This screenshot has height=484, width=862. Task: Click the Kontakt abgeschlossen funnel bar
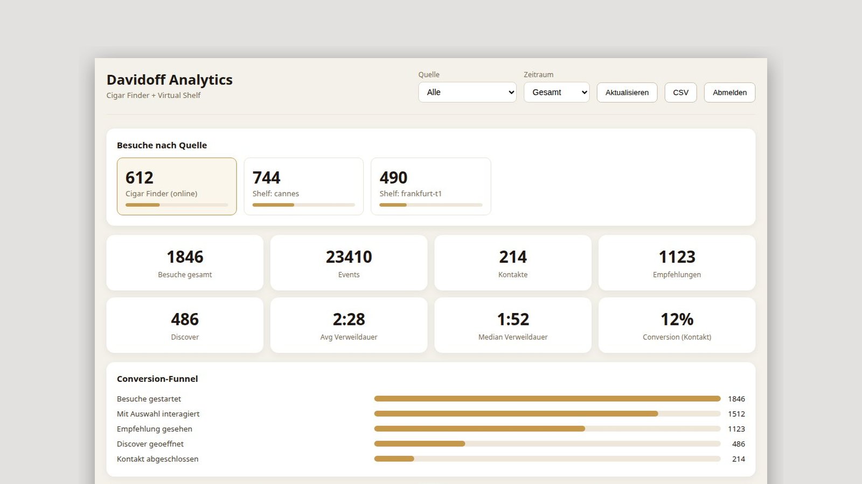click(547, 459)
